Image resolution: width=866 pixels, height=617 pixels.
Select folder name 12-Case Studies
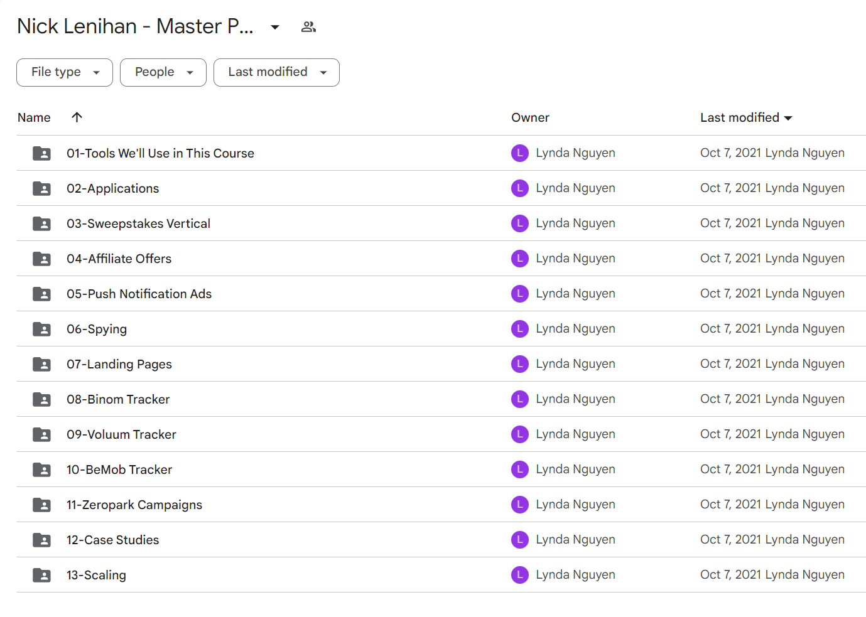tap(113, 540)
